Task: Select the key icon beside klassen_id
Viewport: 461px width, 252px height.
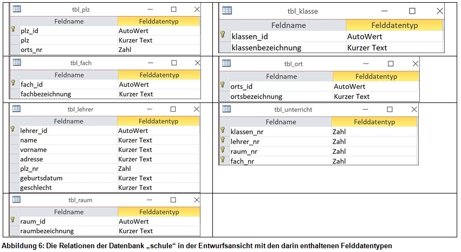Action: [222, 36]
